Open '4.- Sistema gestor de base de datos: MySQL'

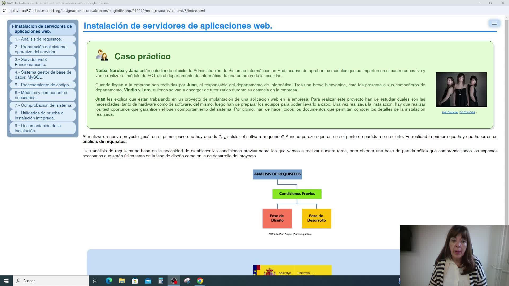tap(43, 75)
